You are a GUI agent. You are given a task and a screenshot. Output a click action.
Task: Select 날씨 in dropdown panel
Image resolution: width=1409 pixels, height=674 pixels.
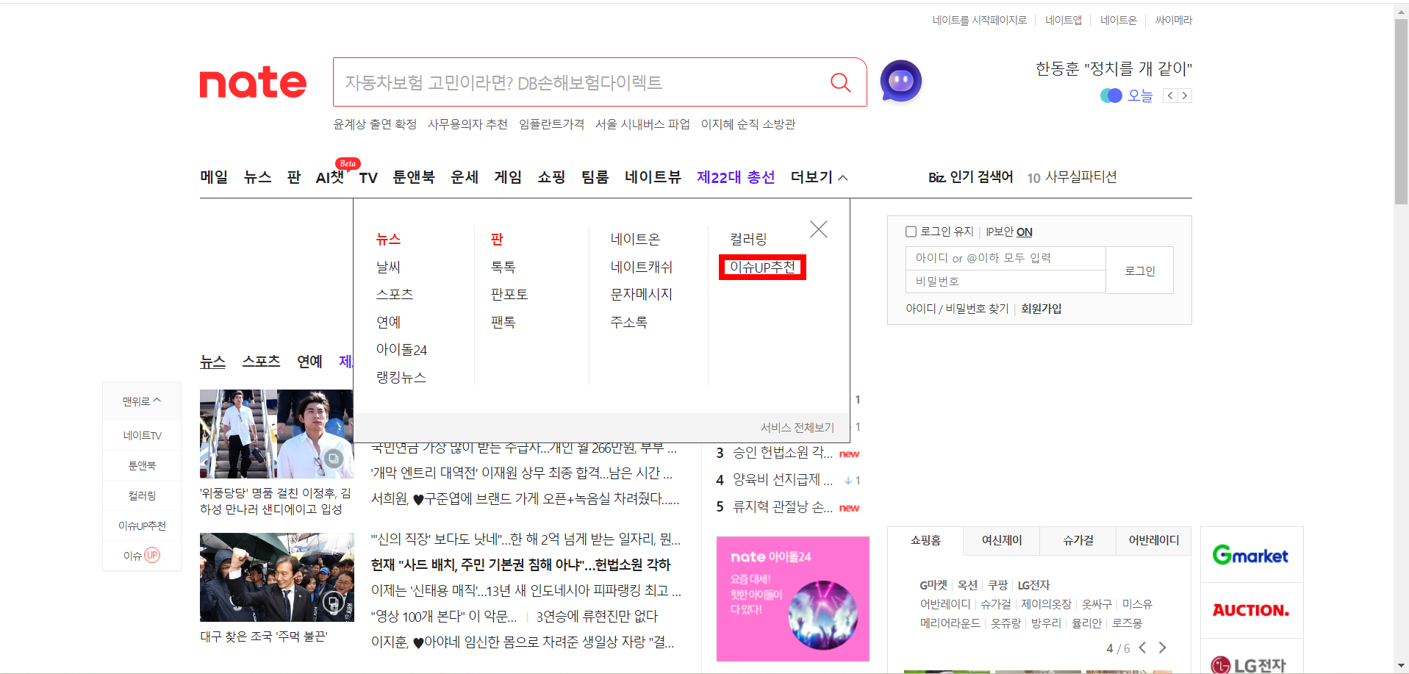tap(388, 267)
